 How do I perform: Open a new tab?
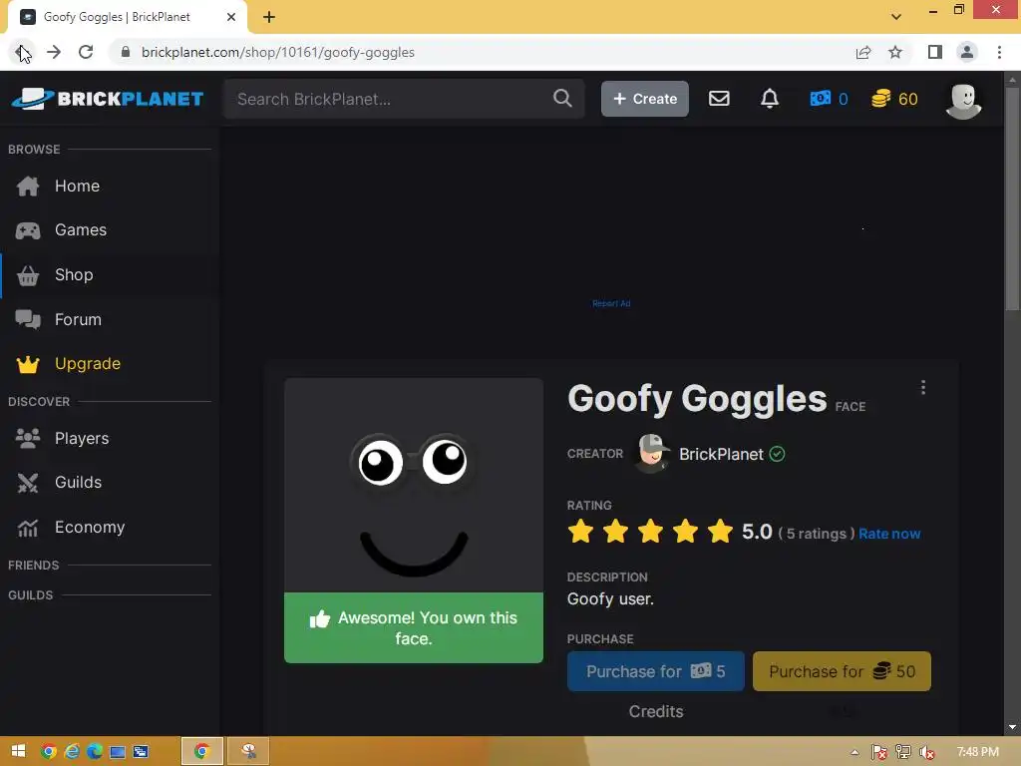269,17
